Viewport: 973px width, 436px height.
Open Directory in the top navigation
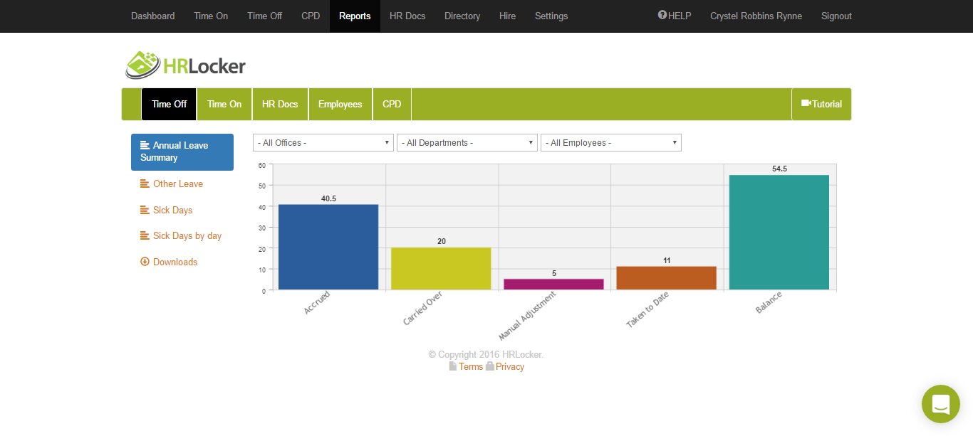[462, 16]
